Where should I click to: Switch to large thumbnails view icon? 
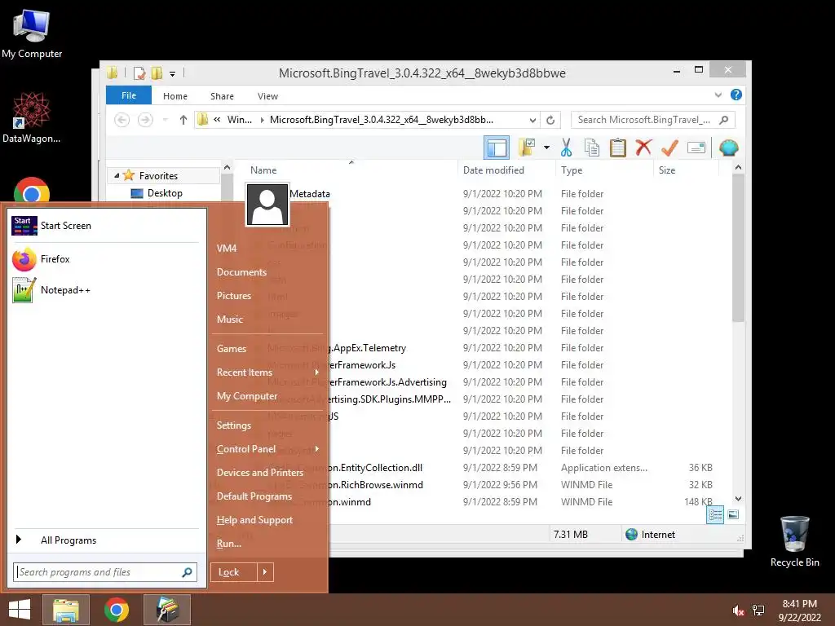coord(733,514)
